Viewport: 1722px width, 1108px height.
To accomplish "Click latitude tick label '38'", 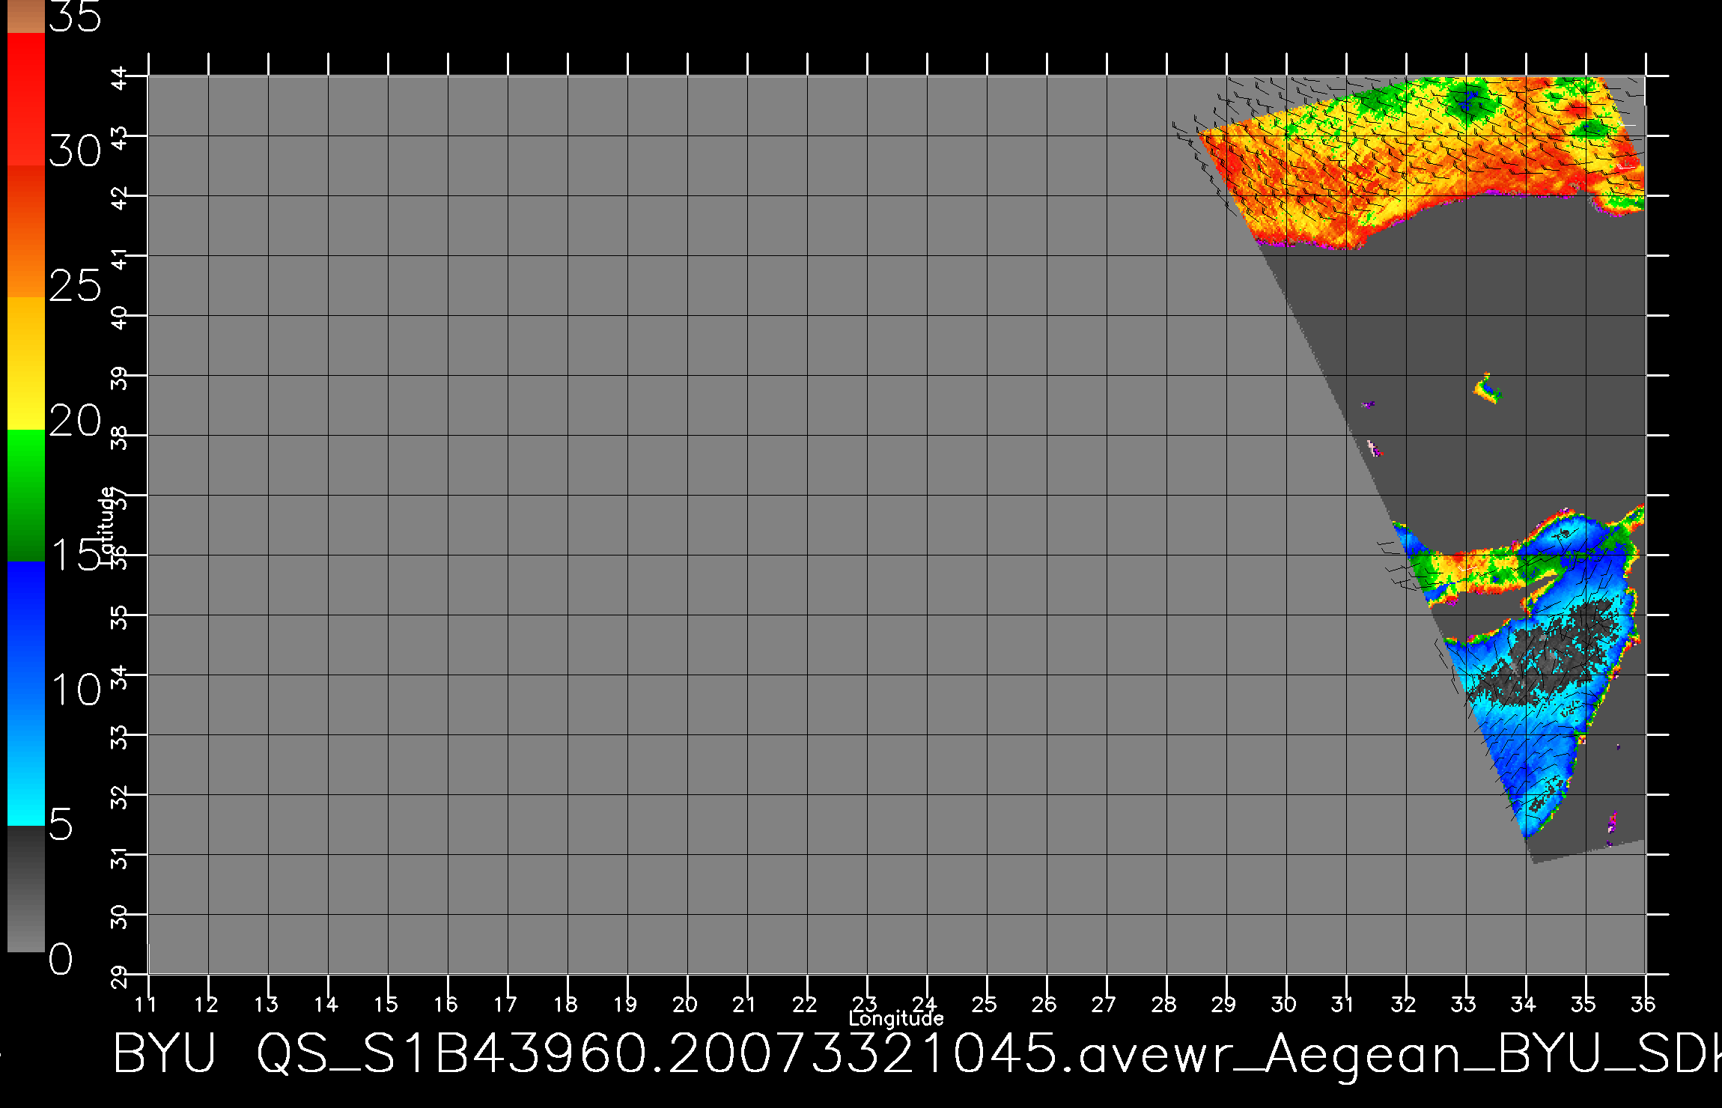I will coord(121,437).
